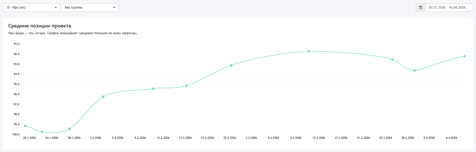Open the Уфа (en) region dropdown
476x152 pixels.
32,7
